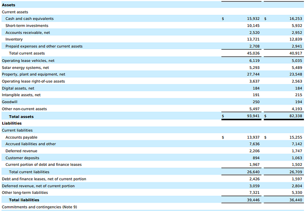
Task: Select 'Solar energy systems, net' label
Action: 25,68
